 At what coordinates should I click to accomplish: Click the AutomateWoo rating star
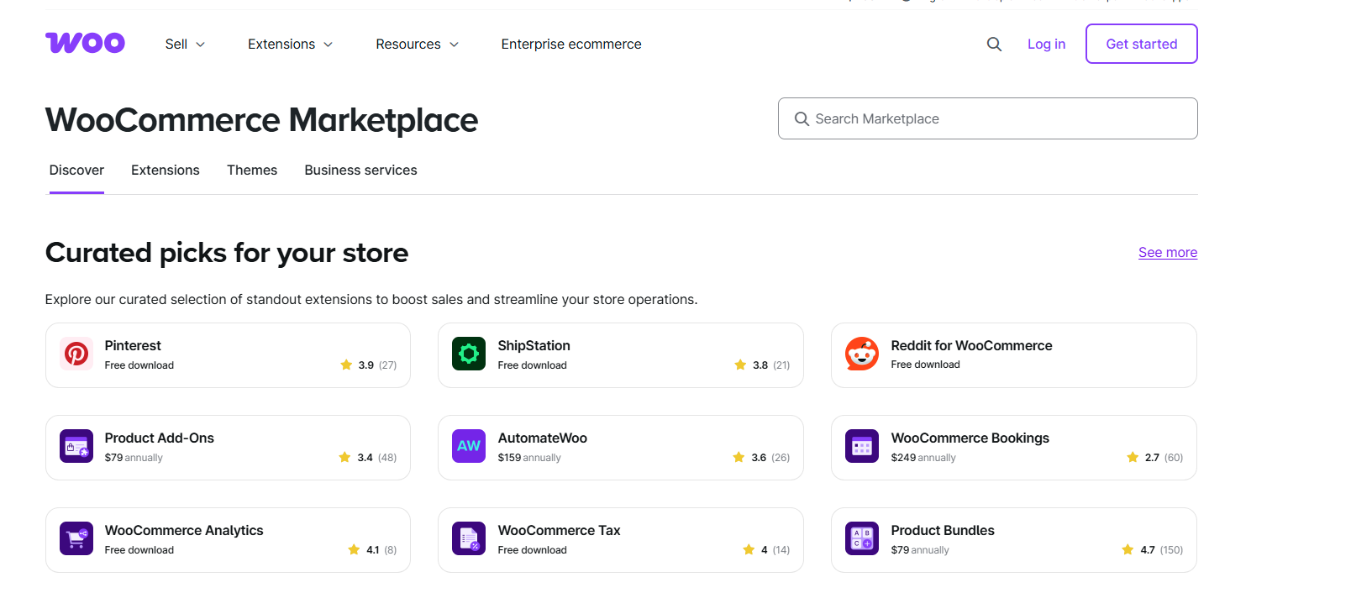coord(739,457)
